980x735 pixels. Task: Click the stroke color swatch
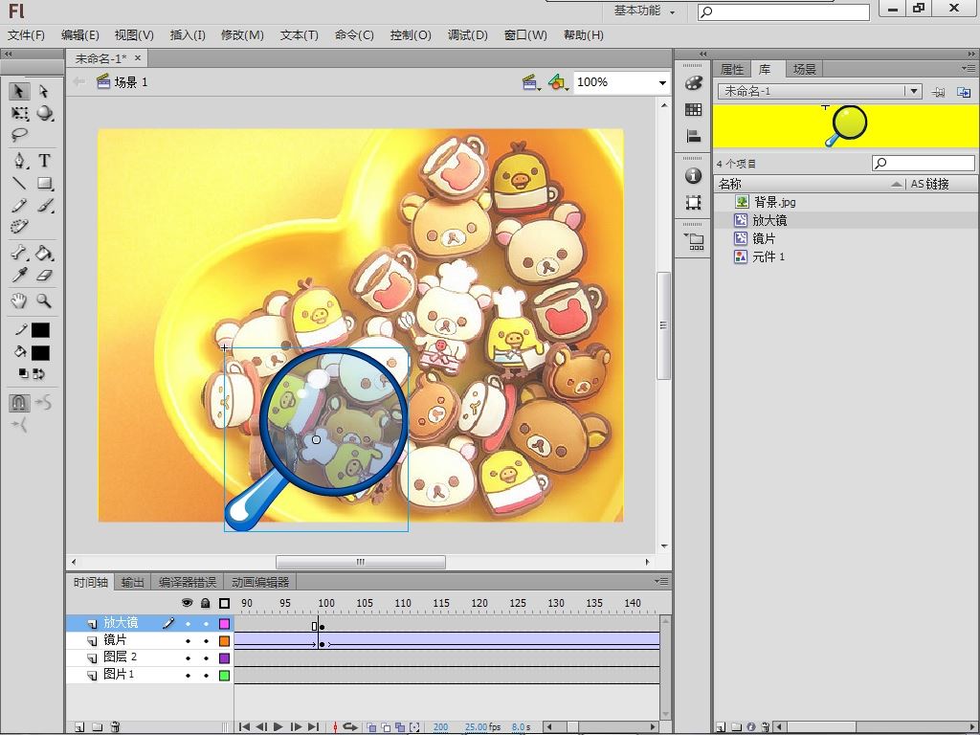point(40,330)
